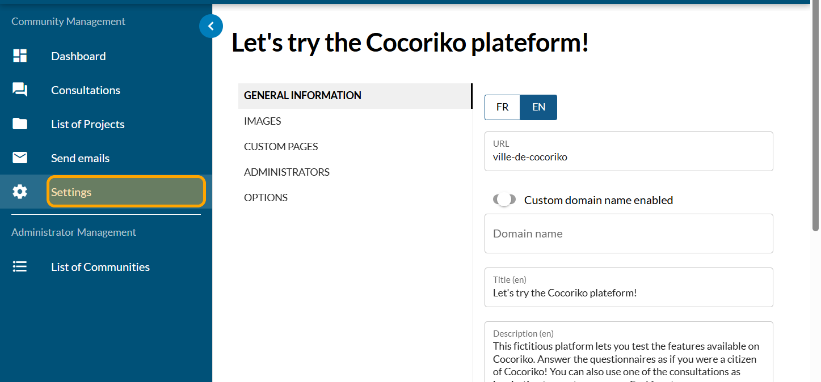Click the List of Communities list icon

click(x=20, y=266)
